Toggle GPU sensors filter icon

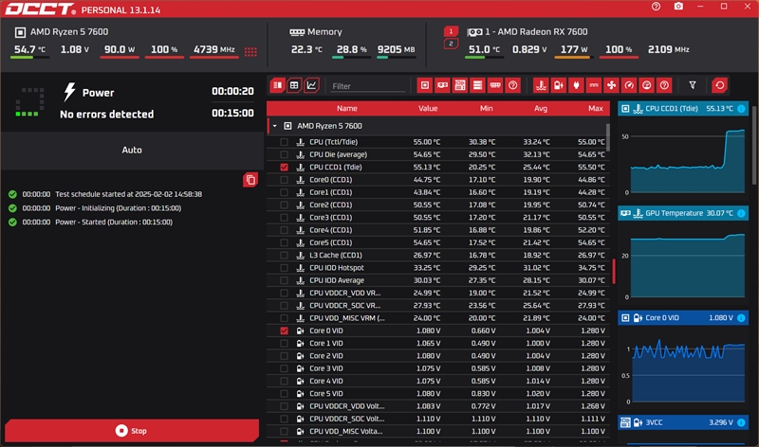point(442,85)
